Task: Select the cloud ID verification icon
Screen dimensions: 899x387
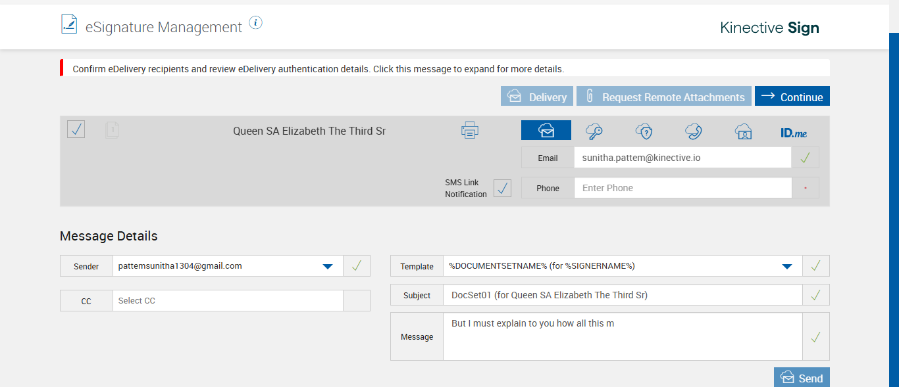Action: [743, 131]
